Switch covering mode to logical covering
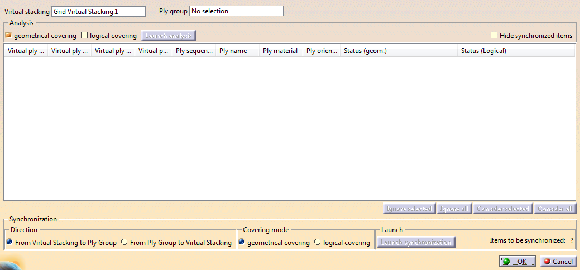Image resolution: width=580 pixels, height=270 pixels. click(x=318, y=243)
